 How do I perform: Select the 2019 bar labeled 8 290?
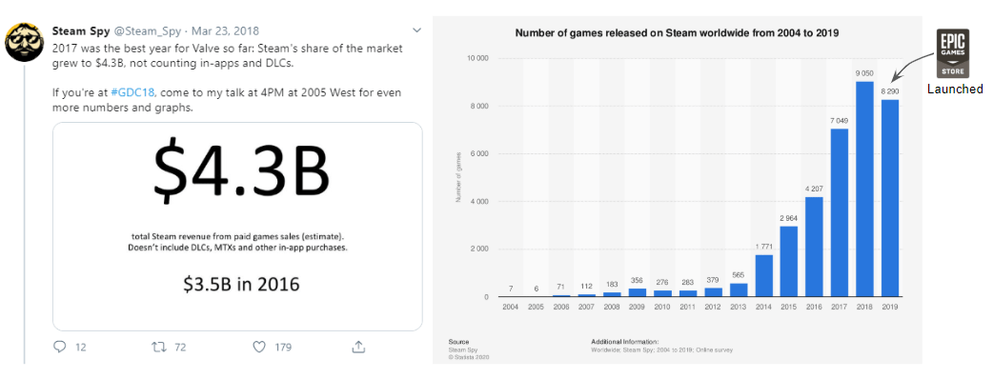tap(890, 197)
